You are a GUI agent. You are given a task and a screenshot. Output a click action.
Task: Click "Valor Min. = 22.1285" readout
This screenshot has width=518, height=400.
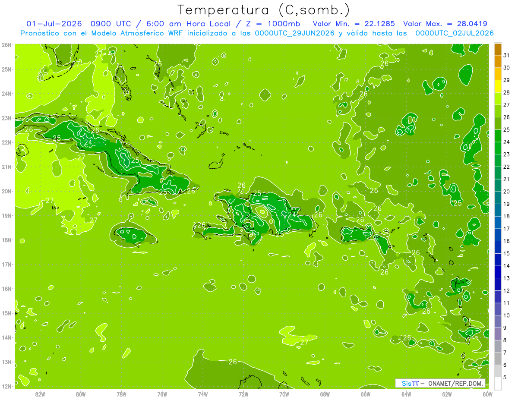coord(354,24)
